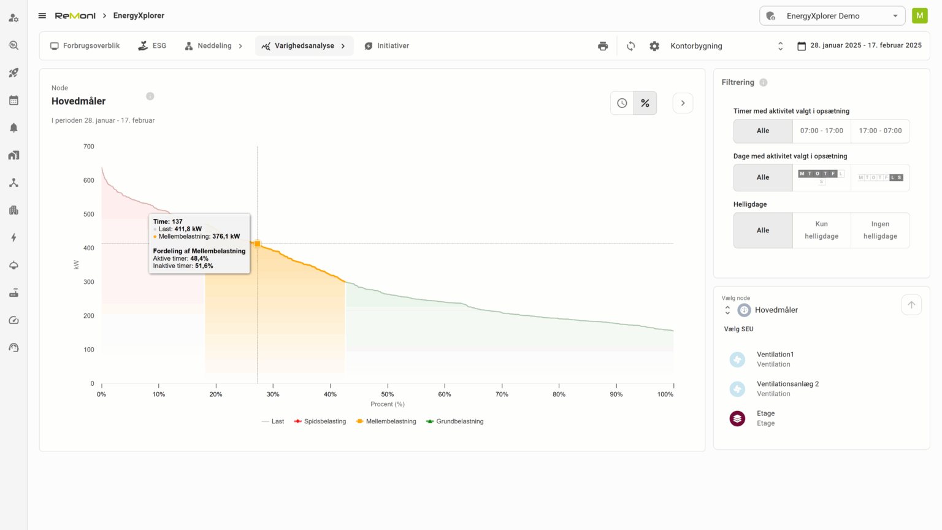Toggle Spidsbelastning series in legend
The width and height of the screenshot is (942, 530).
pyautogui.click(x=320, y=421)
